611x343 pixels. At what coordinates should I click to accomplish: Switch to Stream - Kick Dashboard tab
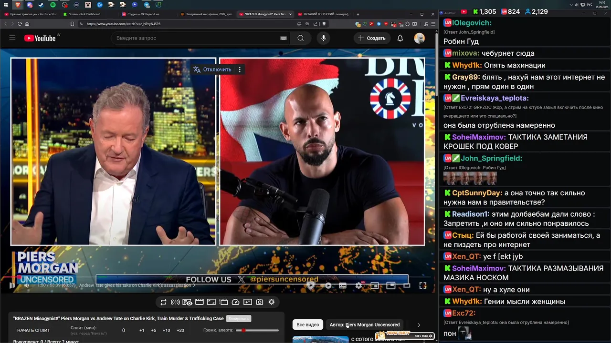point(87,14)
